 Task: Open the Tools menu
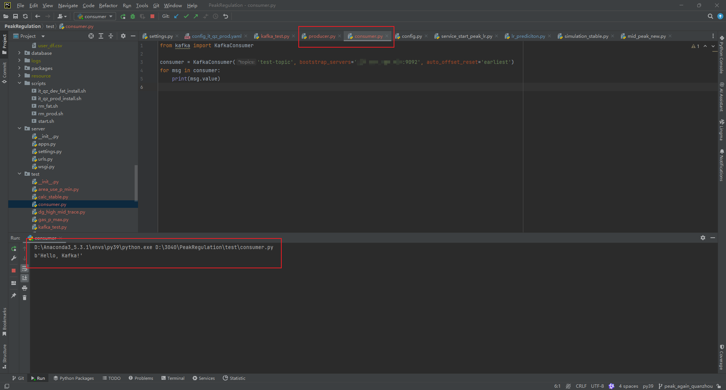tap(142, 5)
